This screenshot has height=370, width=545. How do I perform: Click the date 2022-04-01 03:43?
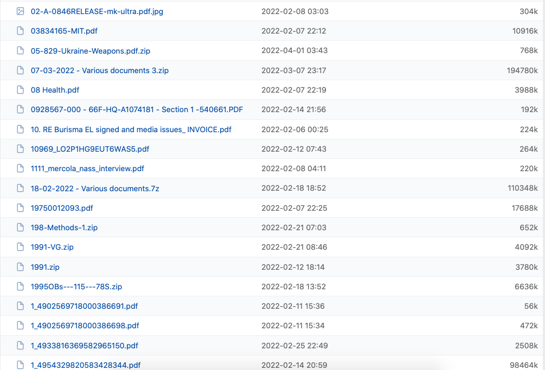[294, 50]
